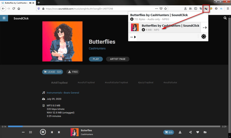
Task: Open #soulfulGuitar hashtag
Action: [170, 83]
